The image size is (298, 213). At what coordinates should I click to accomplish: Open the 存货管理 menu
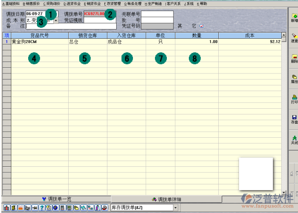[112, 3]
